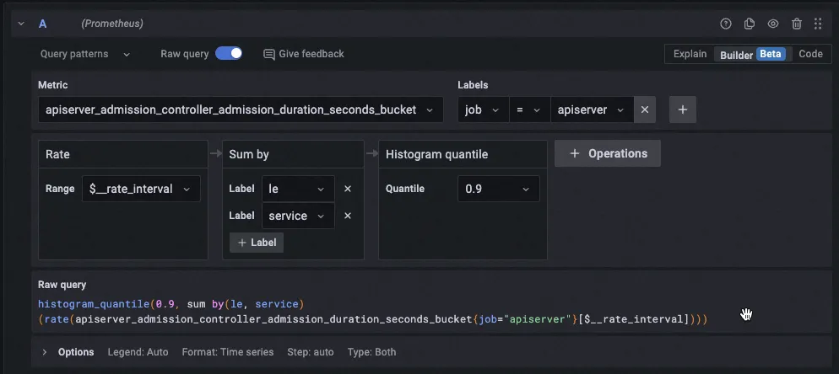Collapse query A with the chevron
Screen dimensions: 839x374
(21, 24)
